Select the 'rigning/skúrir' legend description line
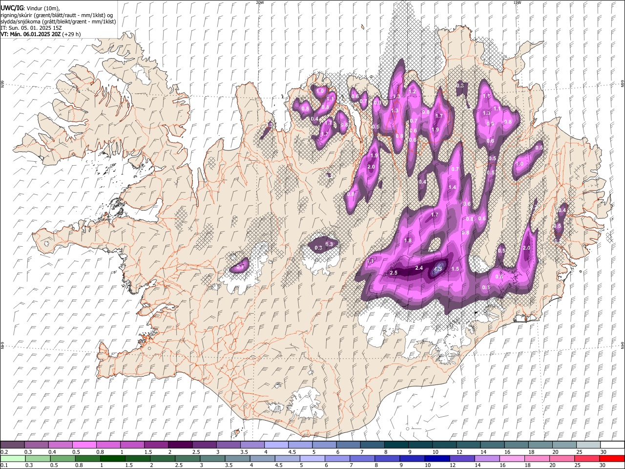 pyautogui.click(x=57, y=15)
